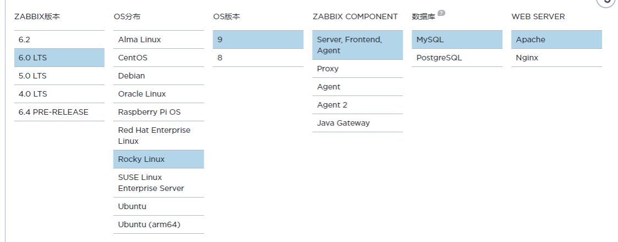This screenshot has height=242, width=618.
Task: Pick the 5.0 LTS version option
Action: click(59, 76)
